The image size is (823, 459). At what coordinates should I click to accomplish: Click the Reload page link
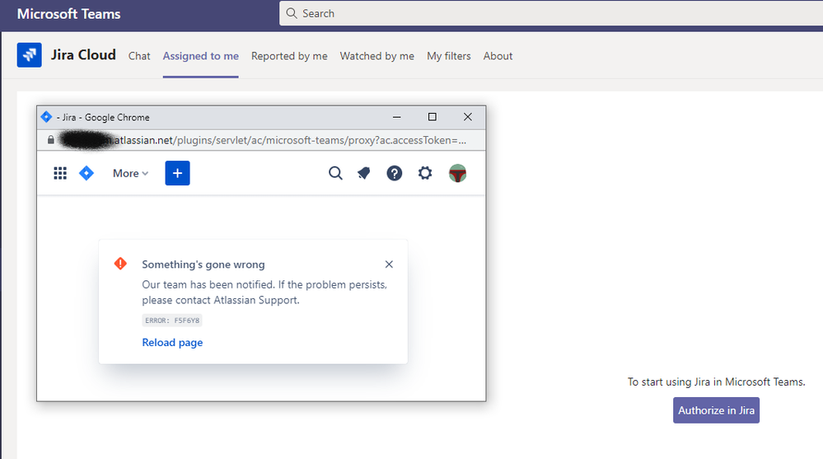[172, 343]
